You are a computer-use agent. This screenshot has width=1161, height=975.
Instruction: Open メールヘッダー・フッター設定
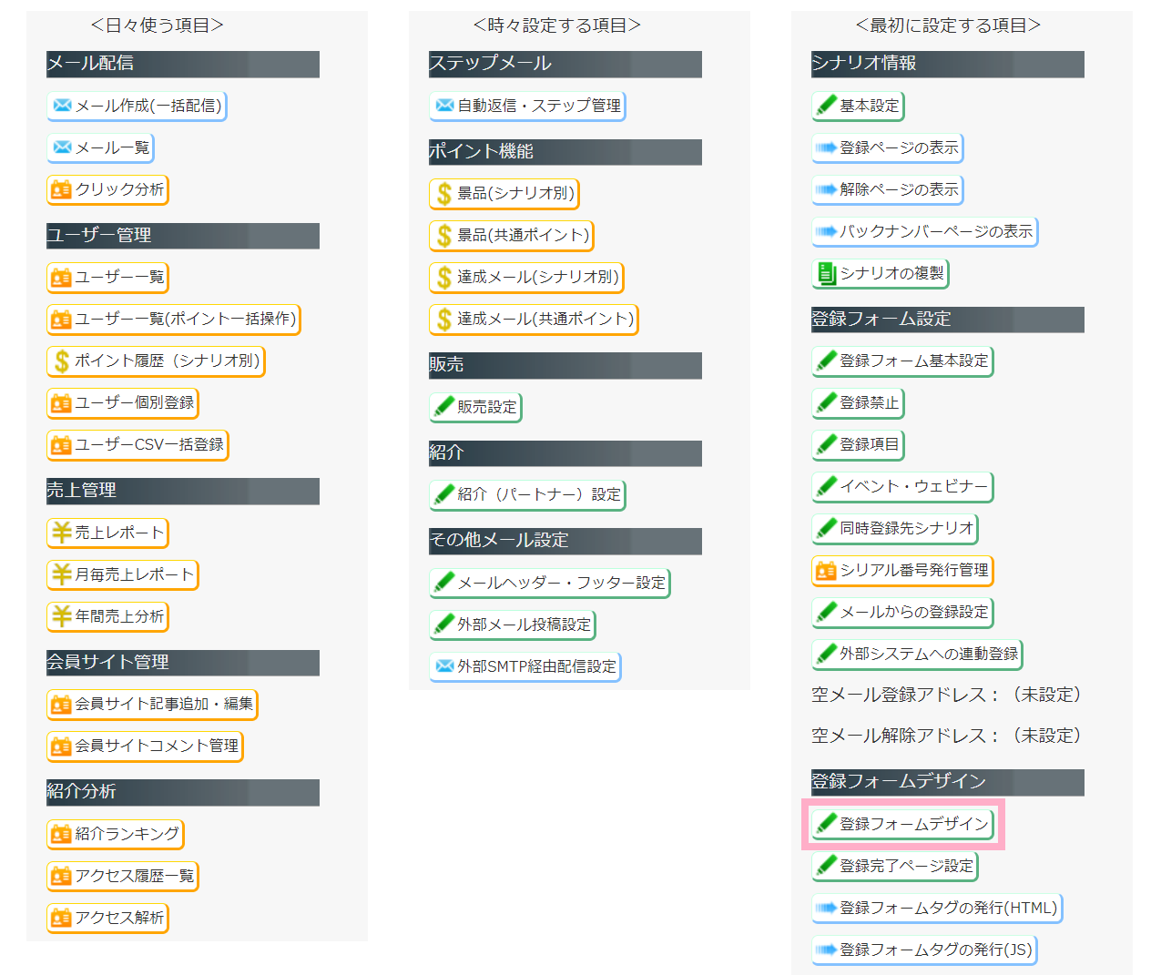550,583
